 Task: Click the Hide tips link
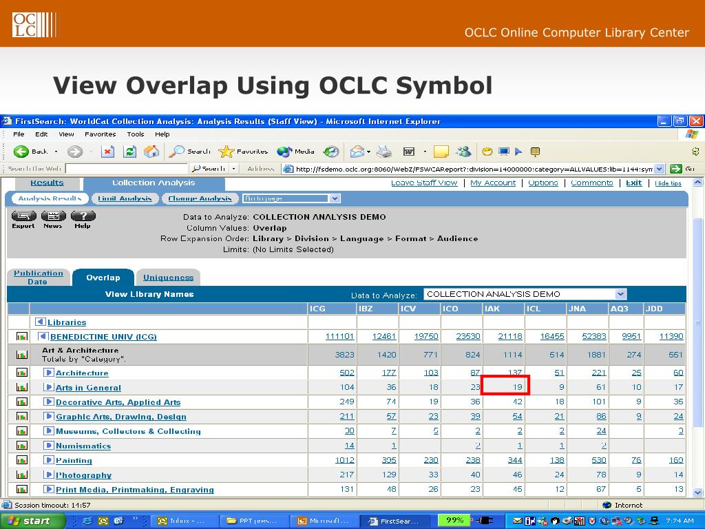click(x=668, y=183)
